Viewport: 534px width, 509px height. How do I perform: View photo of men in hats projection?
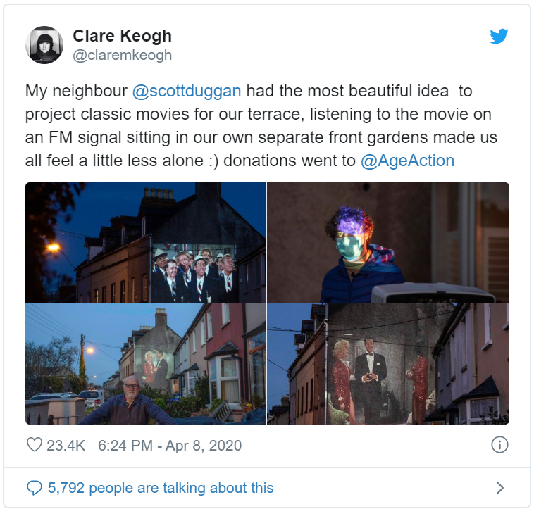146,242
